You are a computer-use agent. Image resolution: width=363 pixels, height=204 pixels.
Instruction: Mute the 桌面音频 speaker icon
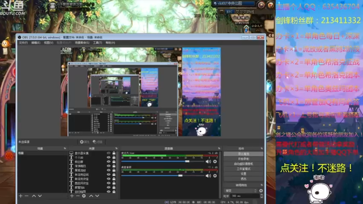tap(208, 176)
